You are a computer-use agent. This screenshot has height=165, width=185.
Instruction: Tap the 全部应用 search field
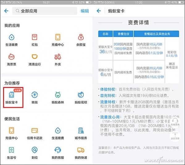[44, 11]
